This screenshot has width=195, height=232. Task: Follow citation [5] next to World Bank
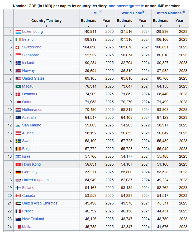coord(144,12)
